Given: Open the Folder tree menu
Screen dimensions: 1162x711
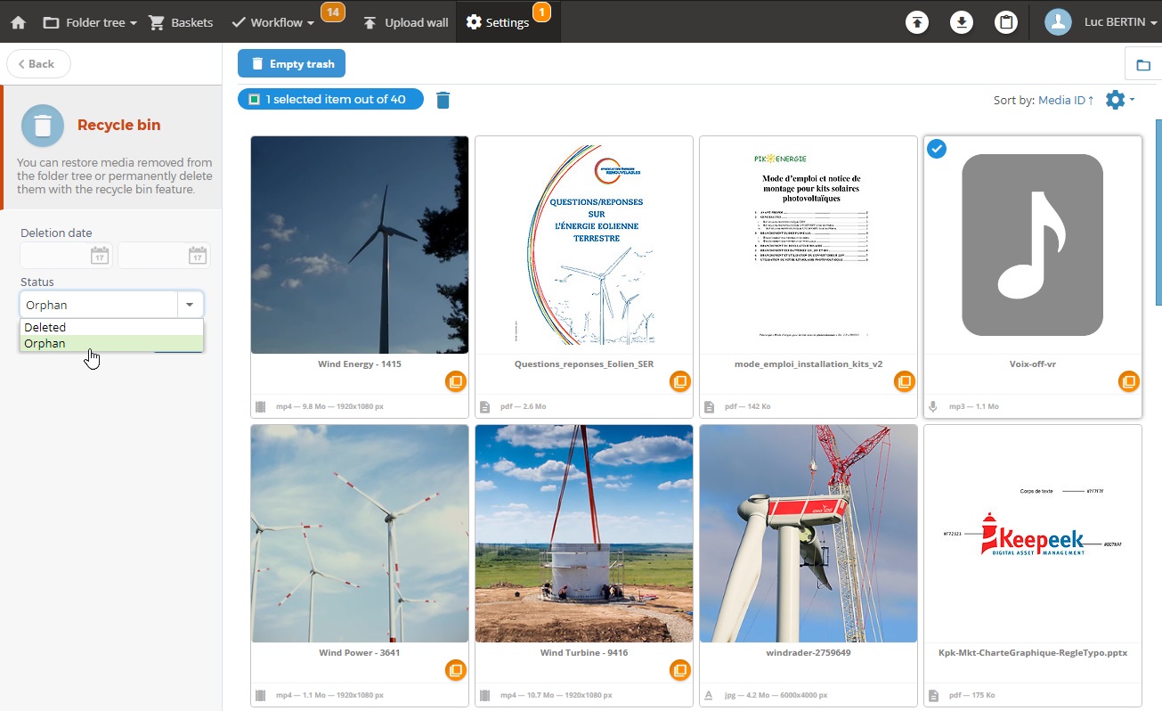Looking at the screenshot, I should click(90, 22).
